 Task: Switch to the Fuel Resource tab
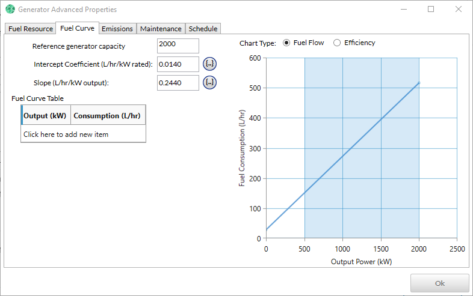pos(31,29)
